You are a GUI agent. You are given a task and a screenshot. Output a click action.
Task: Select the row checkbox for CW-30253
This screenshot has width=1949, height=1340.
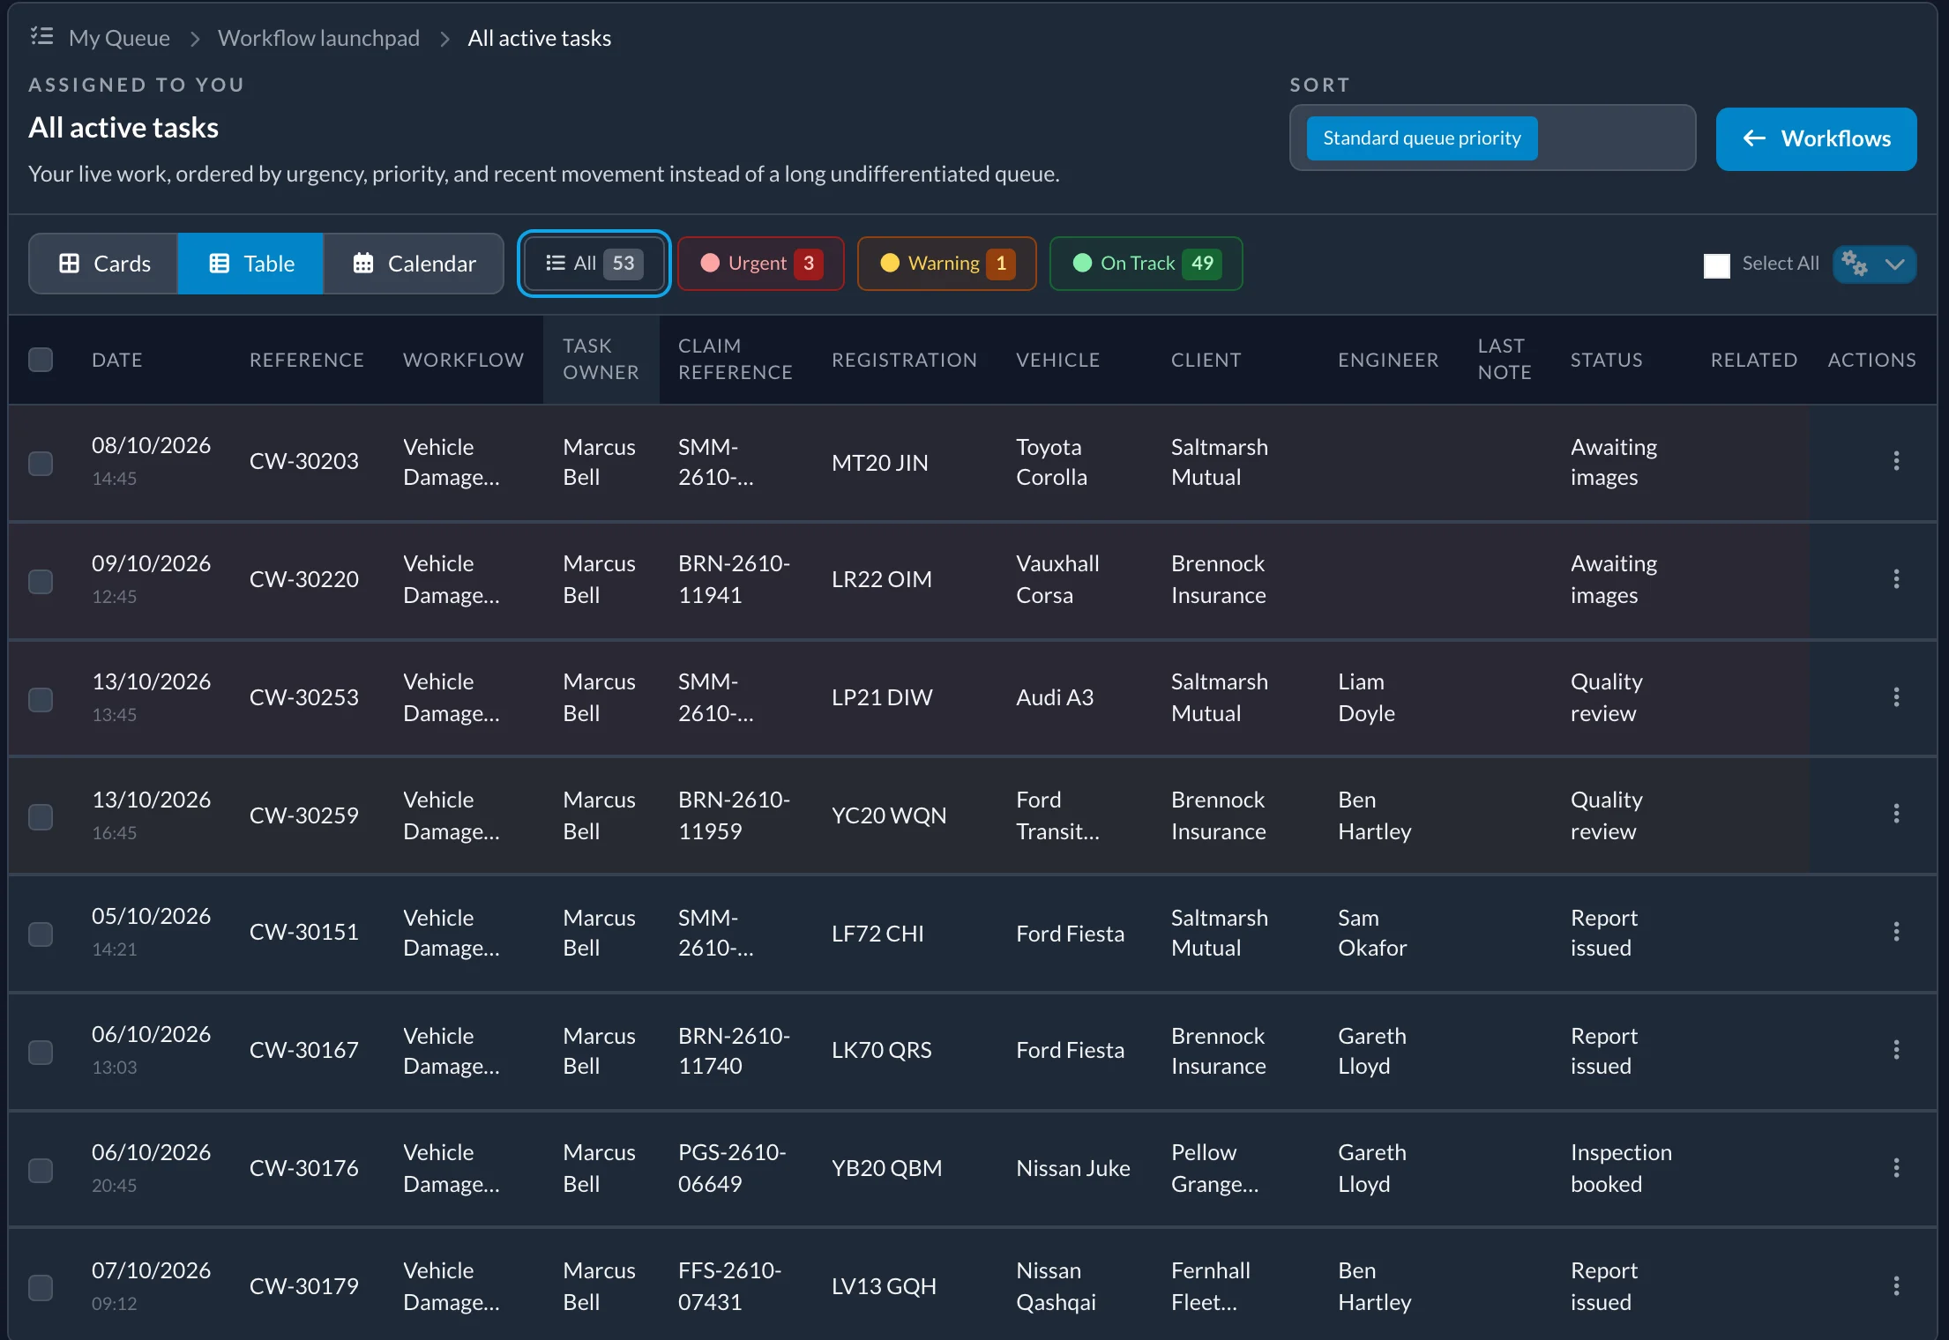(41, 699)
